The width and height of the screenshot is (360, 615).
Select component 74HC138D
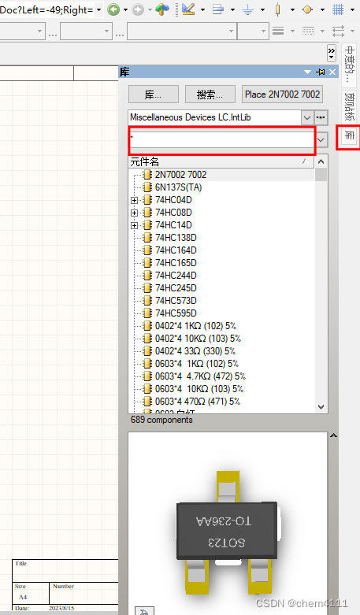(176, 238)
